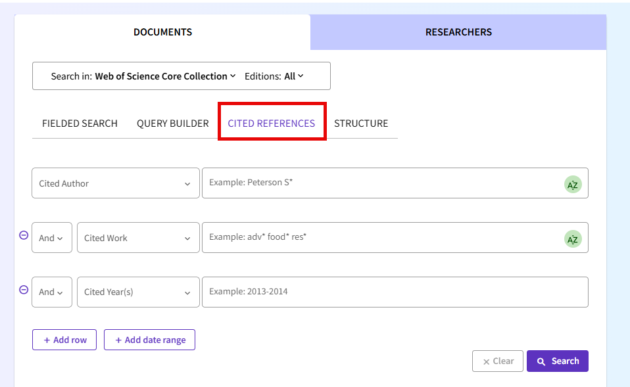Viewport: 630px width, 387px height.
Task: Click the purple Search button
Action: (x=558, y=361)
